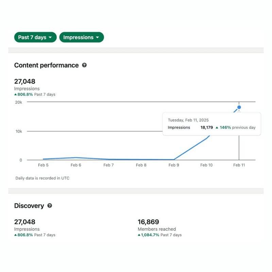Pick the Feb 9 date label

point(174,165)
